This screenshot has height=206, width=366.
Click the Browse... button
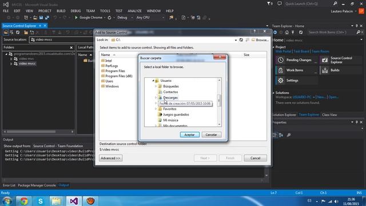coord(260,40)
